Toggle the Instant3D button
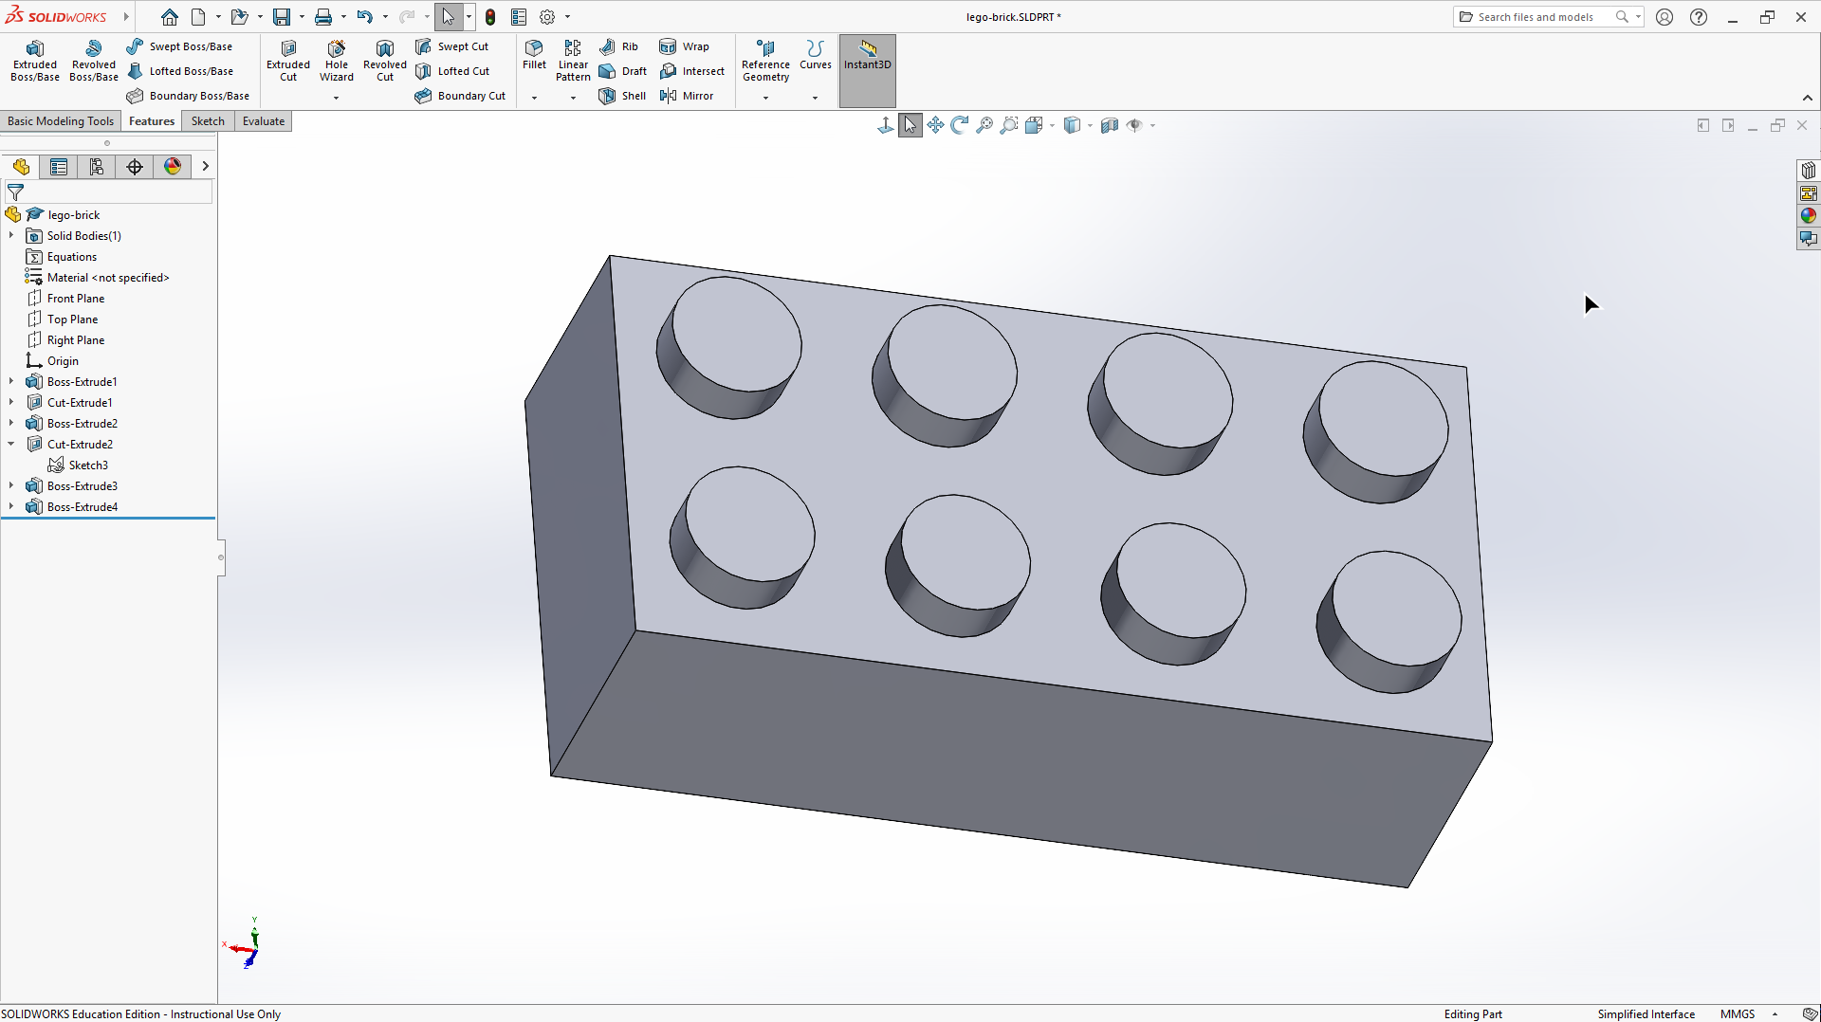This screenshot has height=1022, width=1821. (x=867, y=61)
